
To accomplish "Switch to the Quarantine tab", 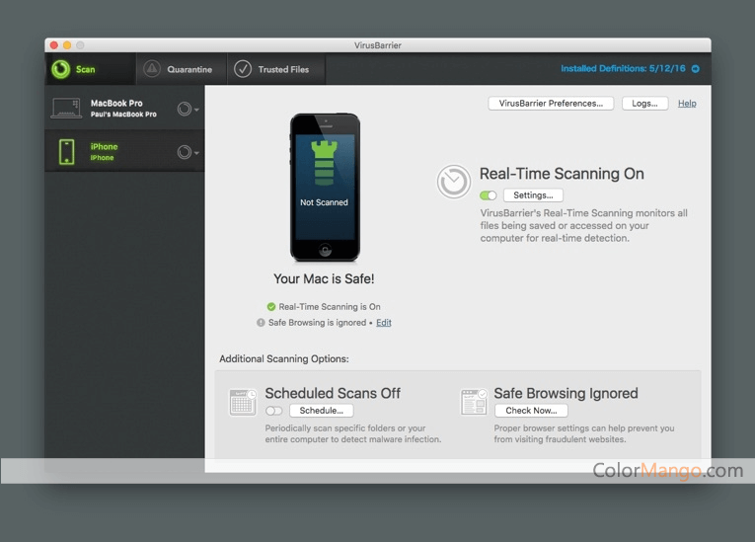I will [x=179, y=69].
